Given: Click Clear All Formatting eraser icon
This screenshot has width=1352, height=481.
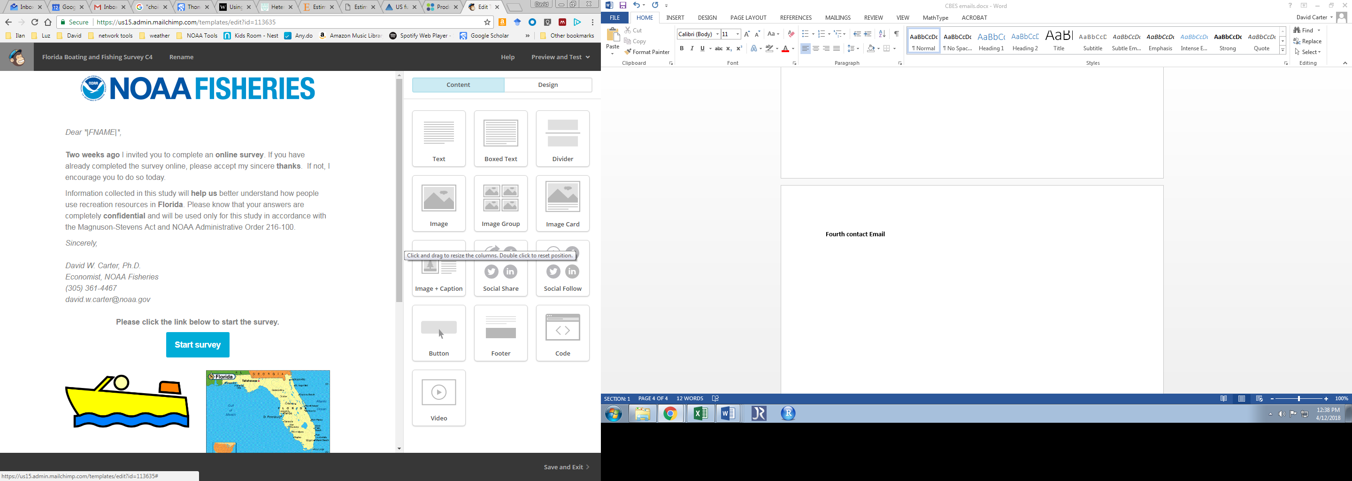Looking at the screenshot, I should pyautogui.click(x=791, y=34).
